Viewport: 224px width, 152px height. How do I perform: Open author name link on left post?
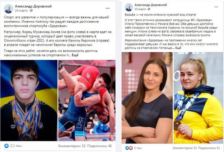[33, 6]
